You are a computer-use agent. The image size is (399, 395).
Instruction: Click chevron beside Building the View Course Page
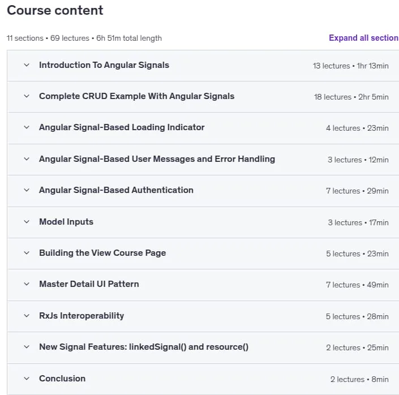(27, 253)
